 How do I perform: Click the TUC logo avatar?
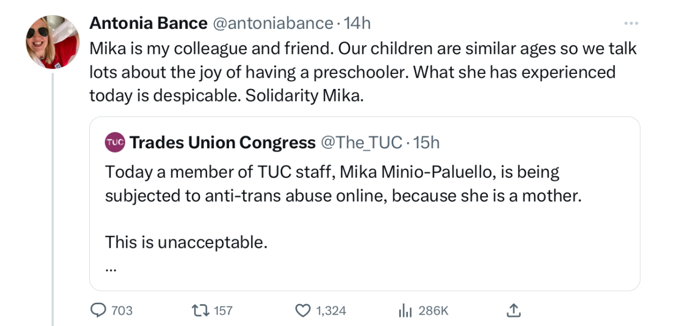coord(115,142)
